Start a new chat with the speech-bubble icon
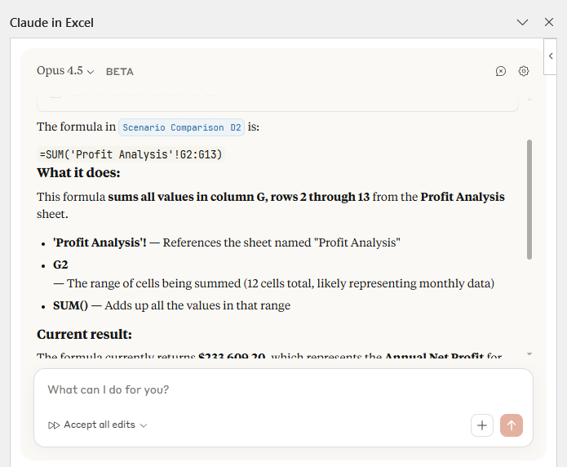This screenshot has height=467, width=567. (501, 71)
